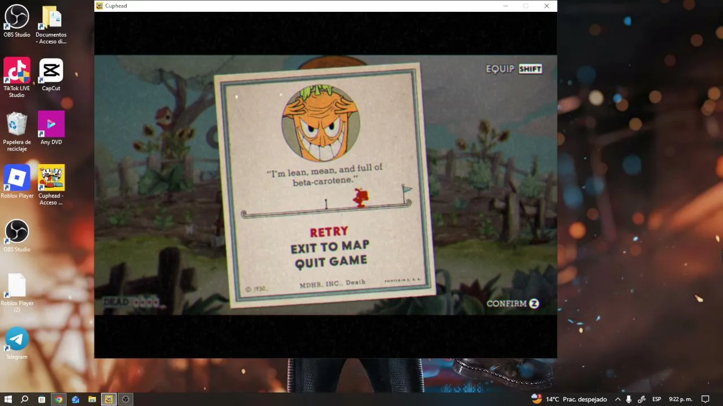Select the Cuphead desktop shortcut
Screen dimensions: 723x406
51,185
